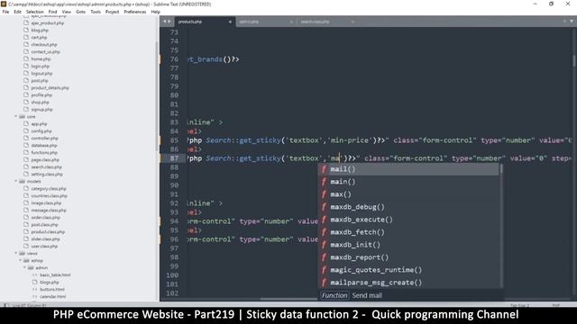Select magic_quotes_runtime() autocomplete suggestion
Screen dimensions: 577x324
pyautogui.click(x=408, y=270)
